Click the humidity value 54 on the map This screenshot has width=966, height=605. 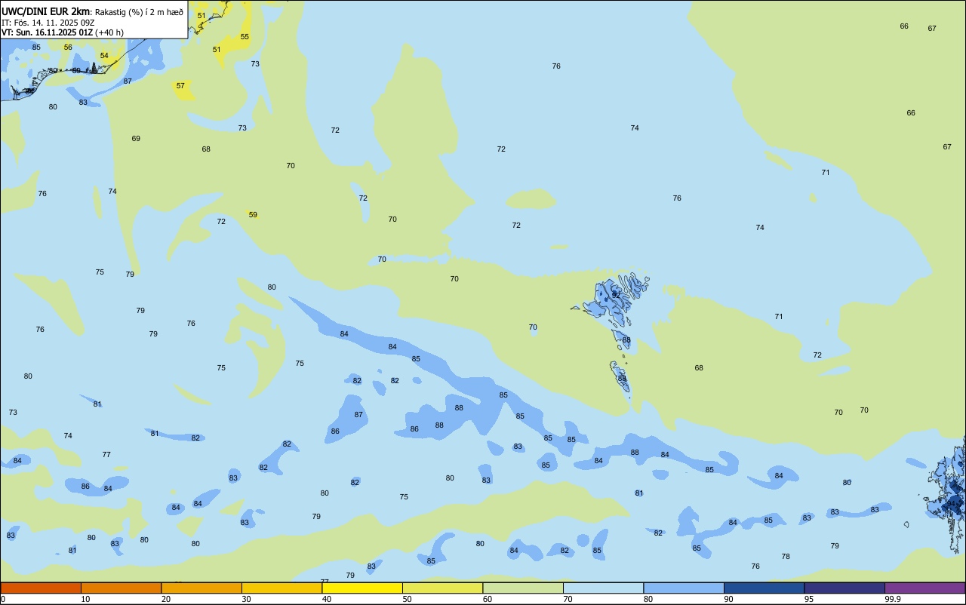[x=104, y=56]
